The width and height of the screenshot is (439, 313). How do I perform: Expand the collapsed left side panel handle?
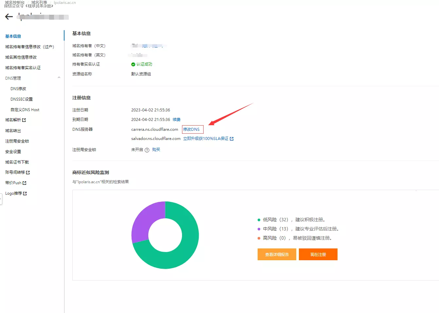point(1,199)
